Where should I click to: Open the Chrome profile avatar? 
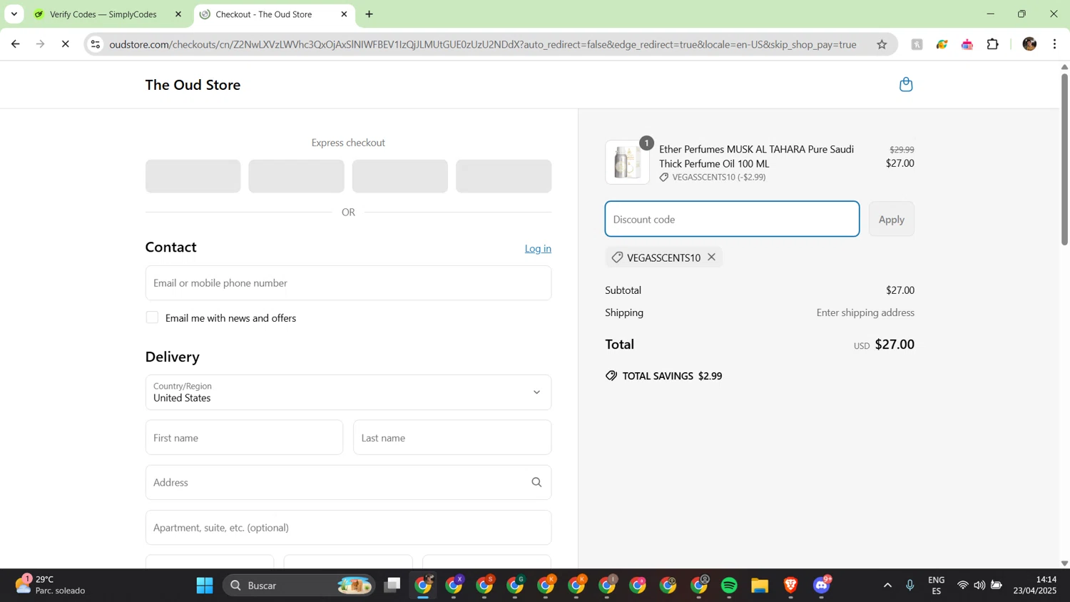pos(1029,44)
